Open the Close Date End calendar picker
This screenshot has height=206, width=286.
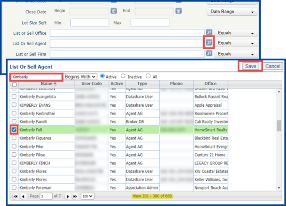tap(179, 11)
